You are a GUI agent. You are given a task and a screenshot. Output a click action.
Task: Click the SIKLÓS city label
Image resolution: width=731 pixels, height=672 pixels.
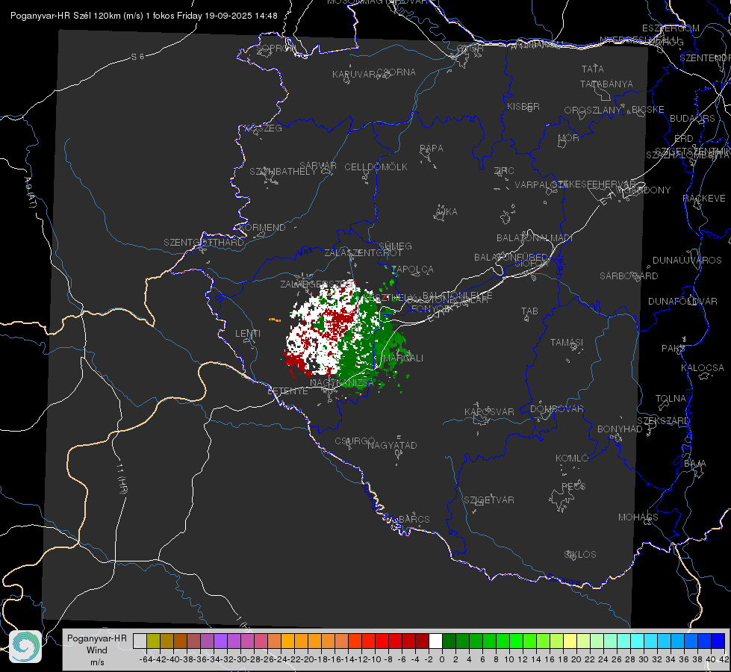pyautogui.click(x=580, y=555)
